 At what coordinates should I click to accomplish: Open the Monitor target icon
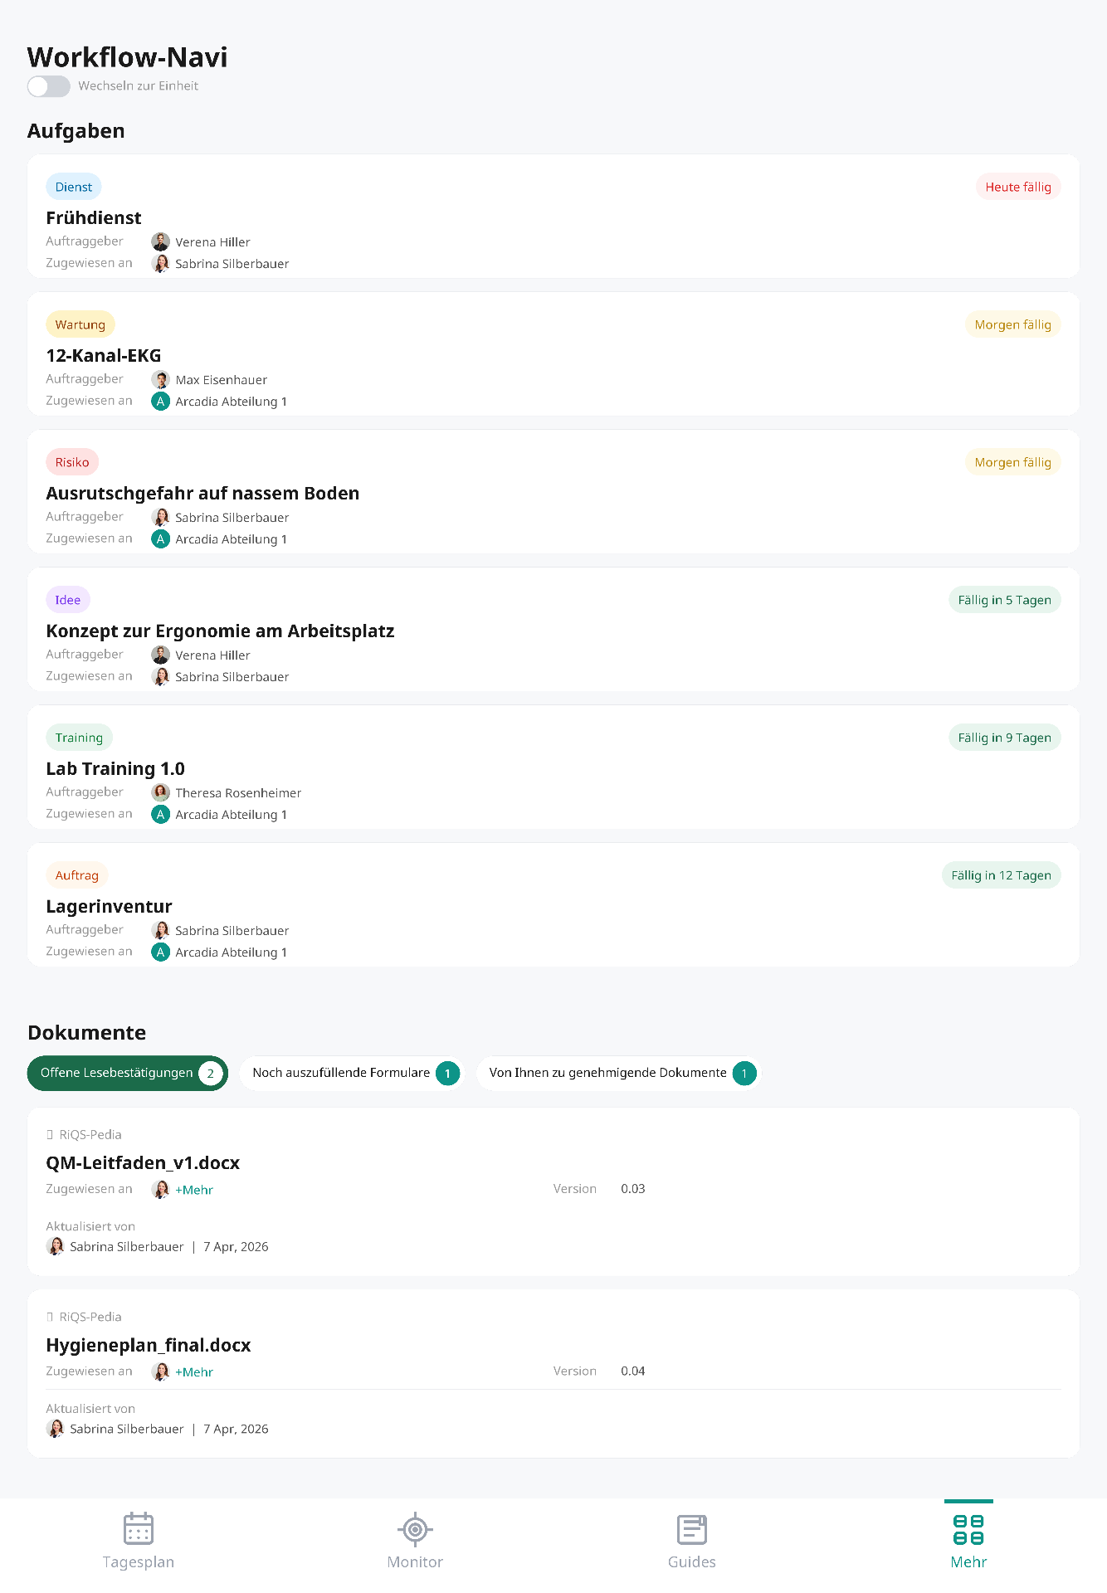[x=415, y=1528]
